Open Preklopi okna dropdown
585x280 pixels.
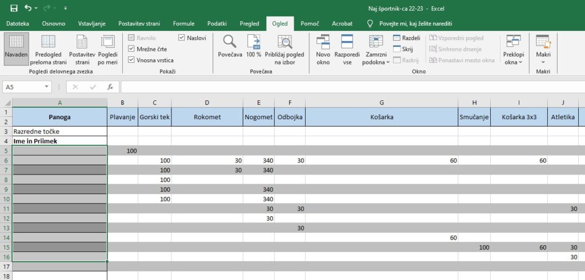tap(514, 49)
